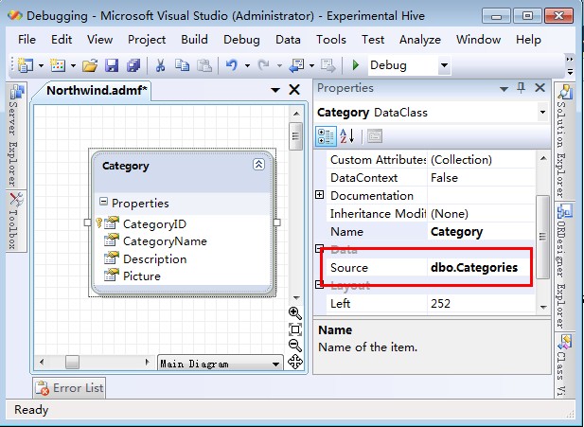This screenshot has height=427, width=584.
Task: Select the CategoryID property in the diagram
Action: (x=154, y=224)
